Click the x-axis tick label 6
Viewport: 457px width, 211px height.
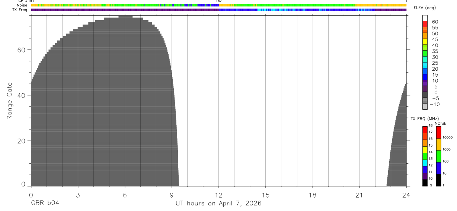(x=125, y=195)
